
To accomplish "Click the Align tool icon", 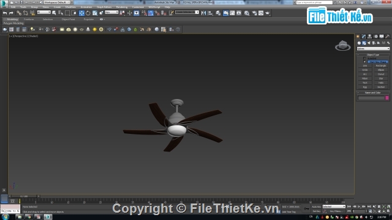I will [x=210, y=13].
